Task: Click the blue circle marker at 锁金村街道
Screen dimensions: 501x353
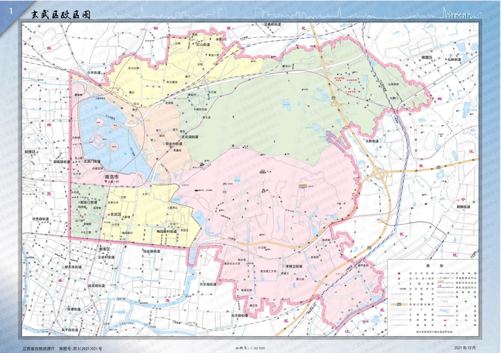Action: coord(164,144)
